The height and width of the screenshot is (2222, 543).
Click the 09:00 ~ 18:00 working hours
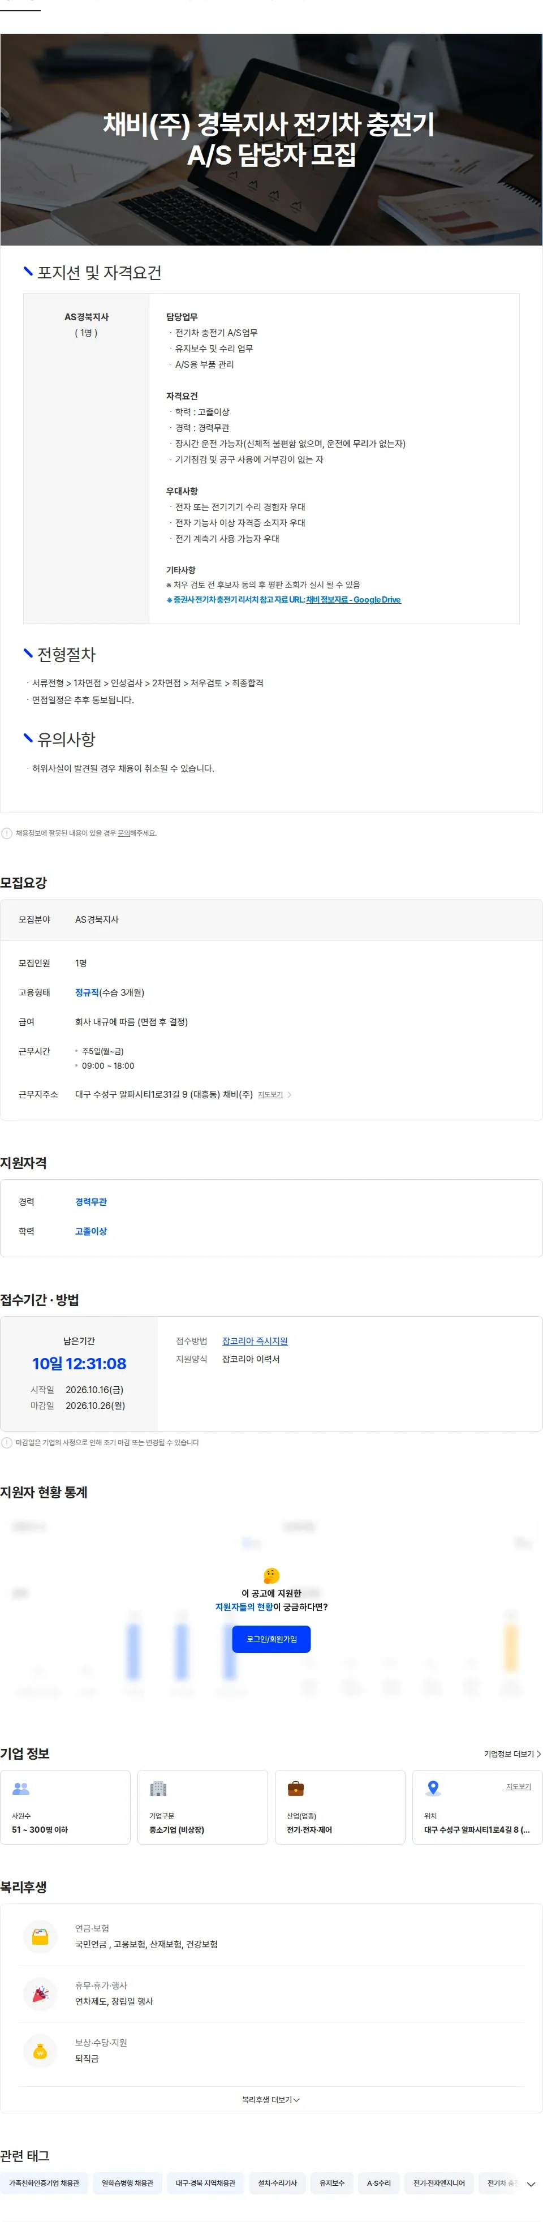click(107, 1066)
